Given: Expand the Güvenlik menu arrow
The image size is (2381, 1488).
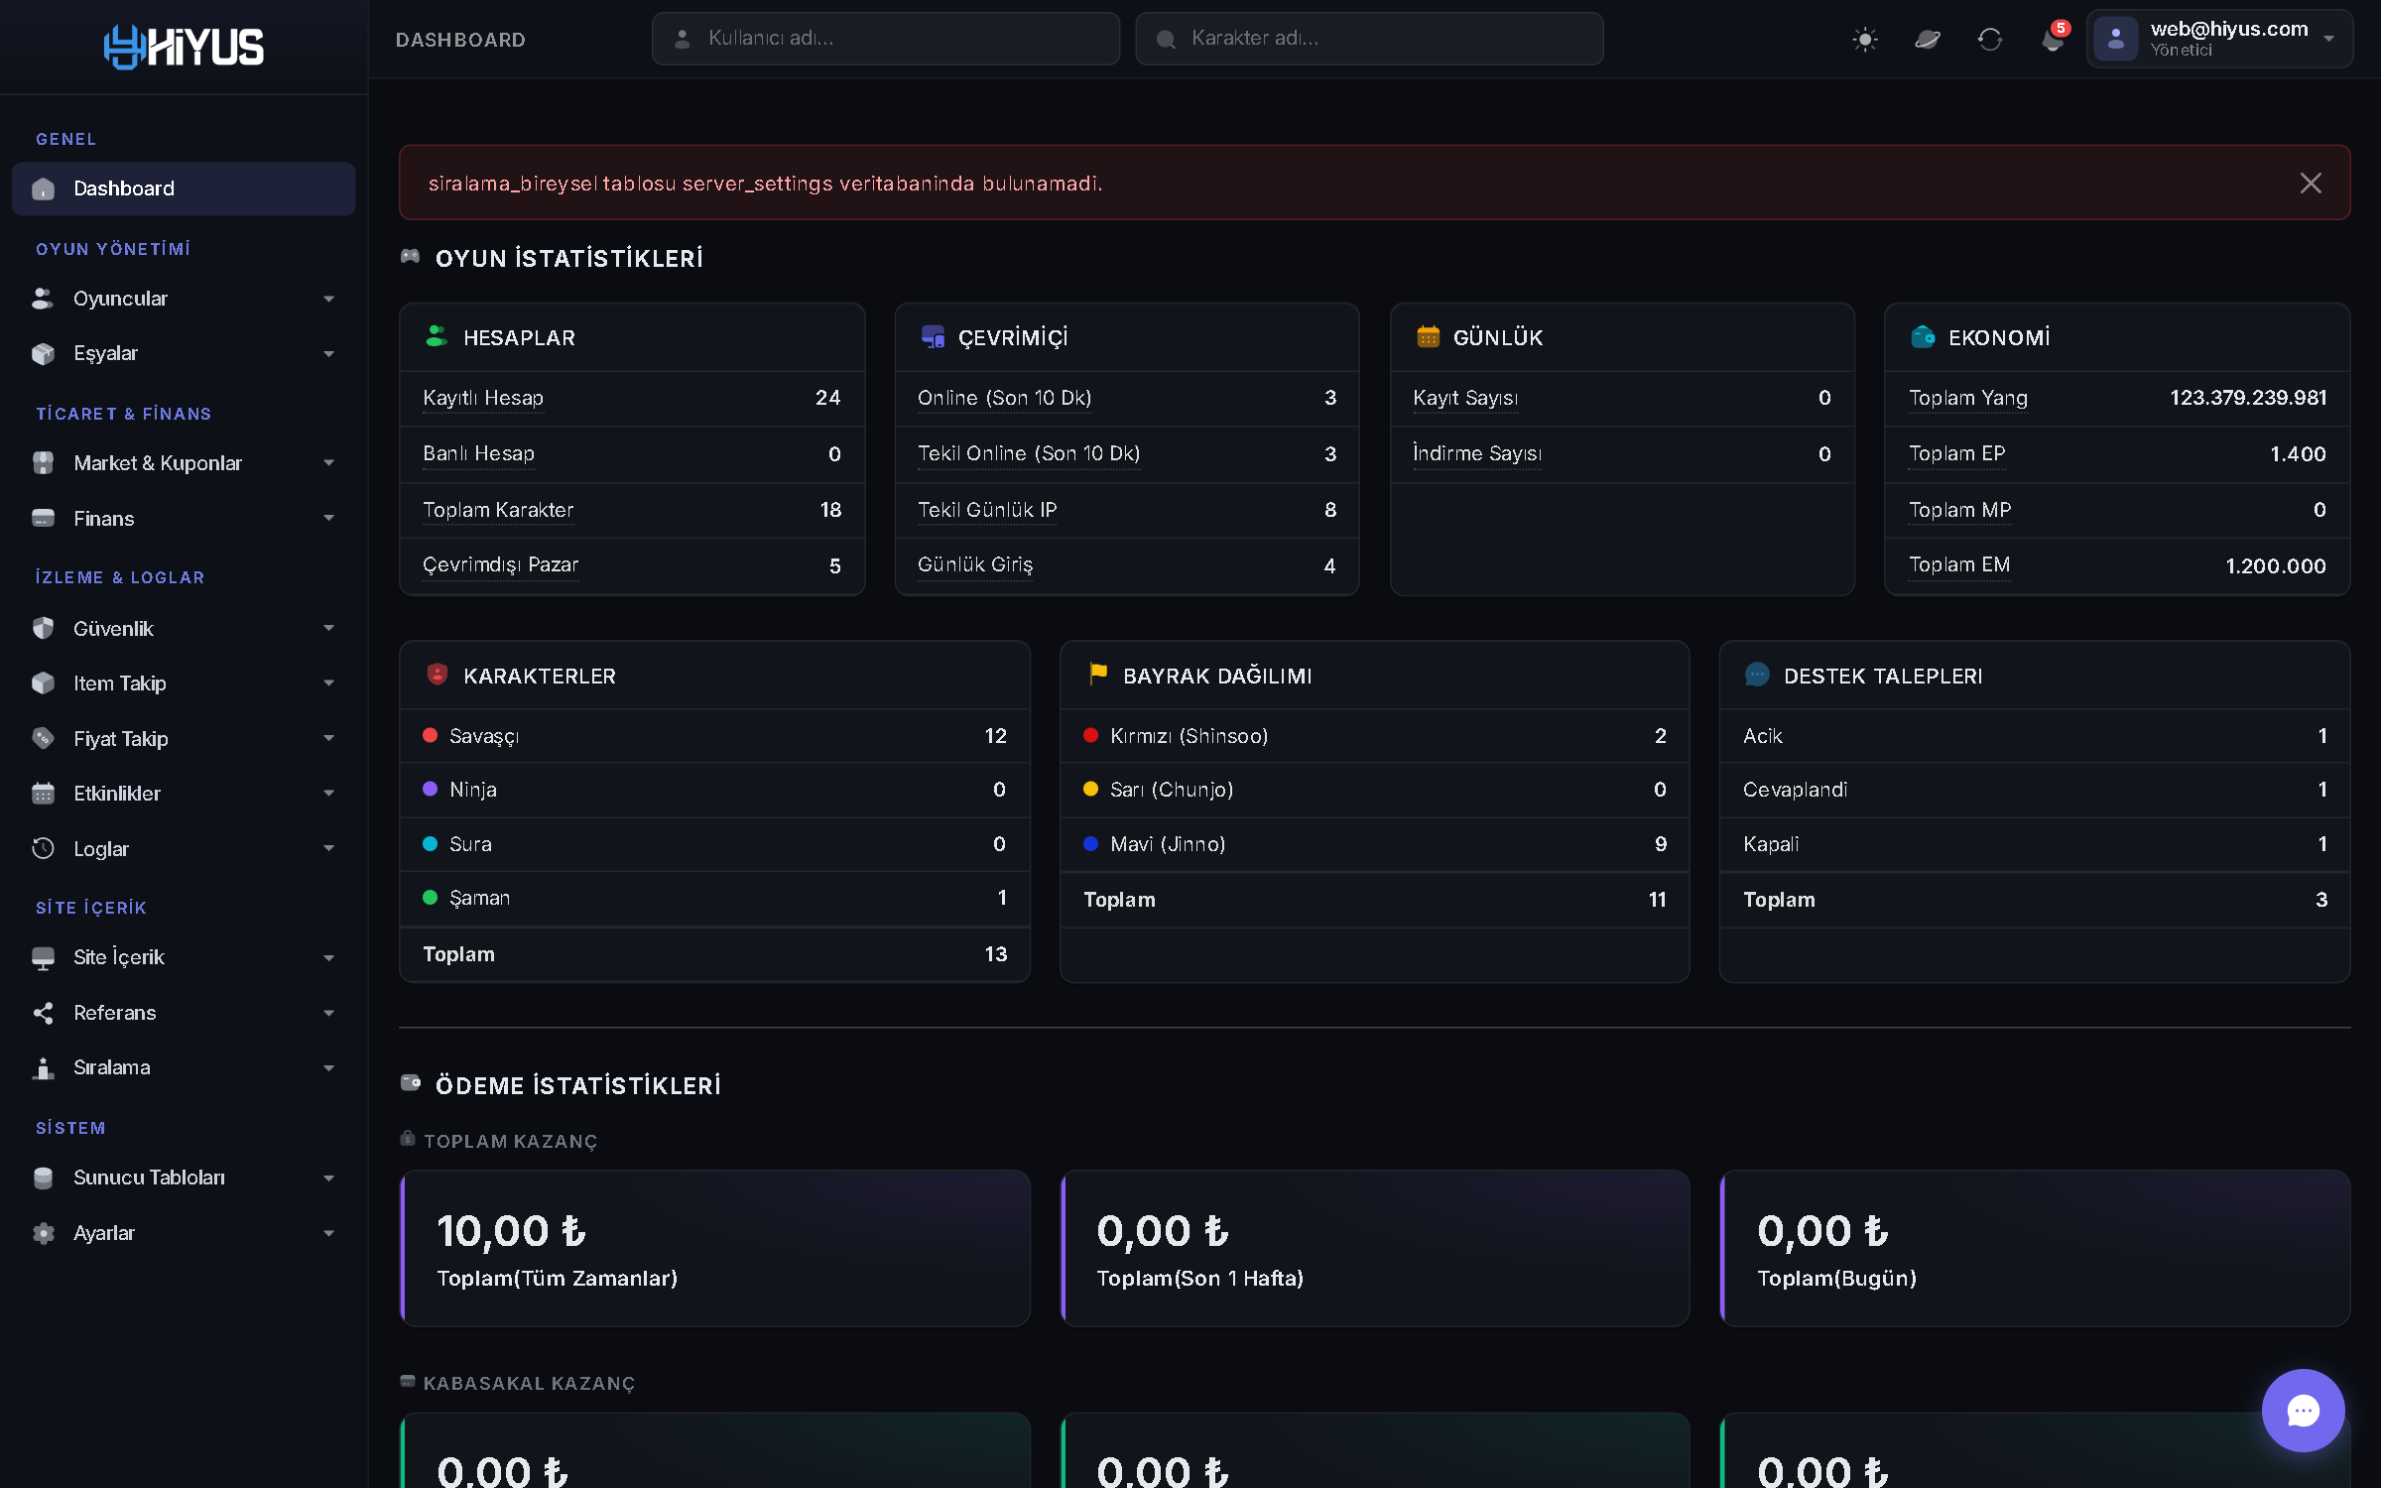Looking at the screenshot, I should pyautogui.click(x=328, y=628).
